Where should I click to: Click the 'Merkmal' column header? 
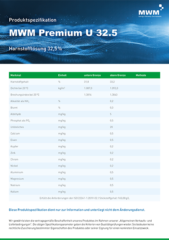click(x=16, y=75)
